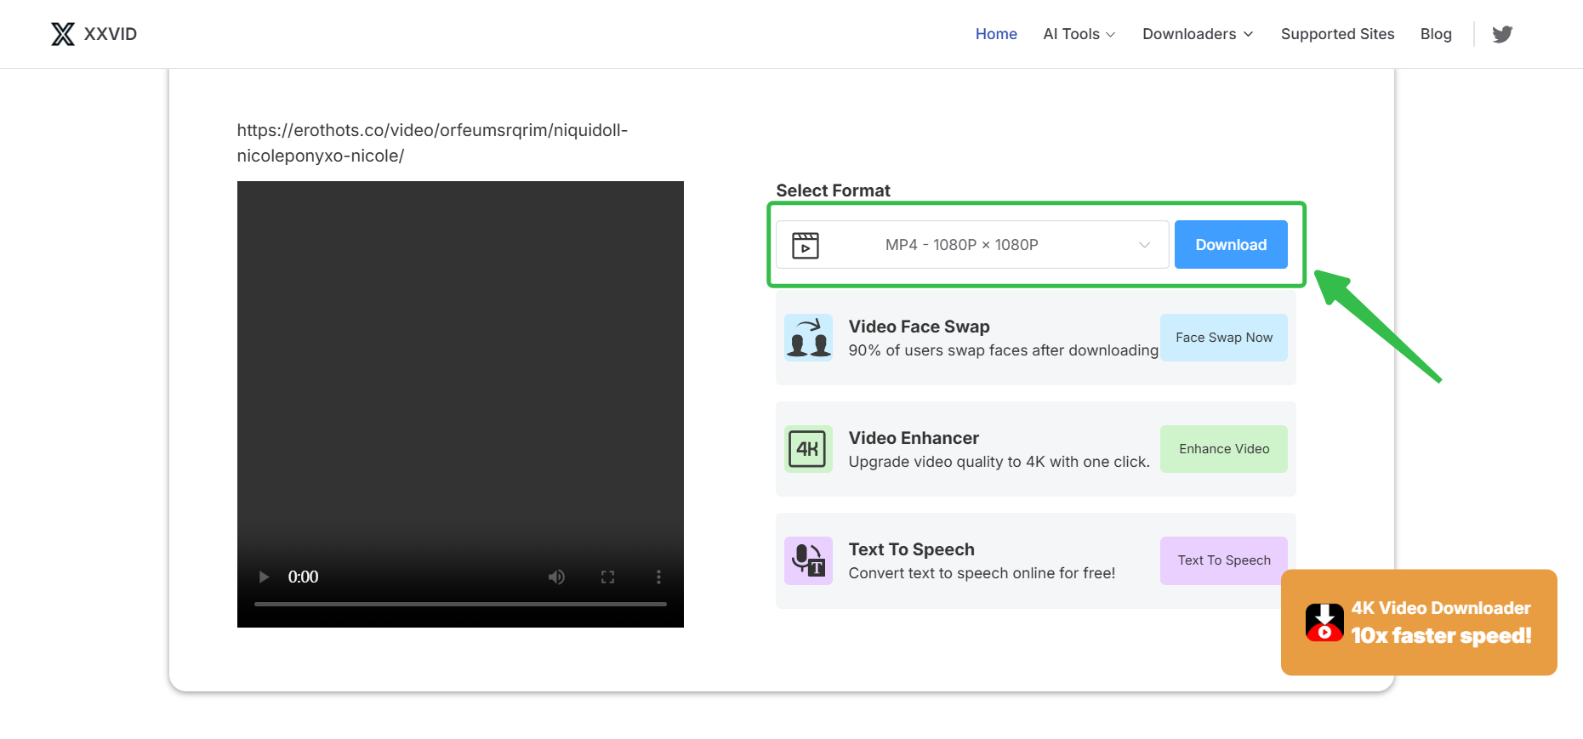1583x739 pixels.
Task: Click the 0:00 video time display
Action: point(303,577)
